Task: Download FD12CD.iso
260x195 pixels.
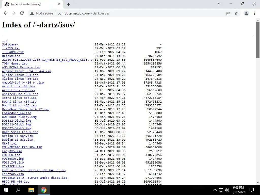Action: (11, 155)
